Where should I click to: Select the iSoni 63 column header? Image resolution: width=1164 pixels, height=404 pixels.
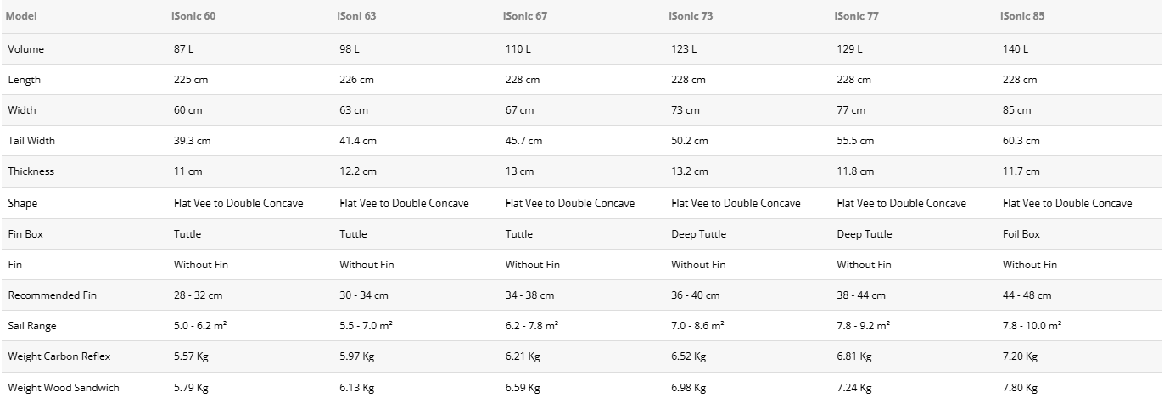tap(358, 16)
